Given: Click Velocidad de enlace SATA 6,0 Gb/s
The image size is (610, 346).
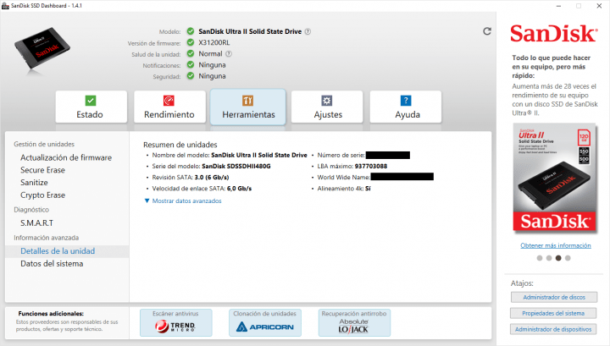Looking at the screenshot, I should [x=239, y=189].
